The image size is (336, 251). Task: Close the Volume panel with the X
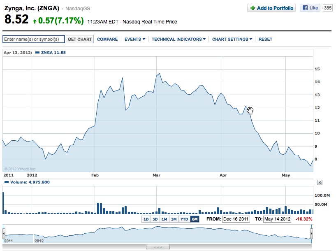320,182
